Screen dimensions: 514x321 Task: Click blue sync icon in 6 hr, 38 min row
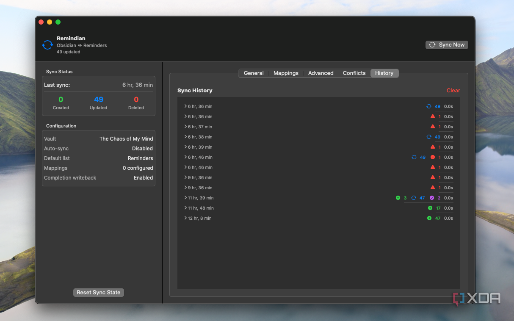coord(429,137)
